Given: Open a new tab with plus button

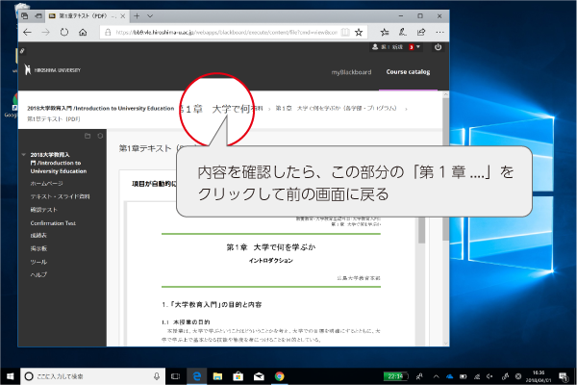Looking at the screenshot, I should [137, 15].
